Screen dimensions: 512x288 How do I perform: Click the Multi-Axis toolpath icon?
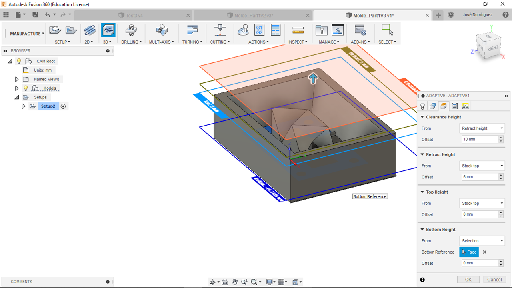coord(161,30)
